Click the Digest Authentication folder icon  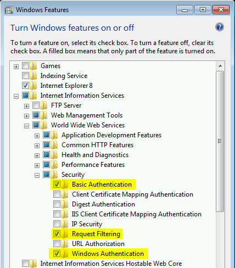click(x=65, y=204)
